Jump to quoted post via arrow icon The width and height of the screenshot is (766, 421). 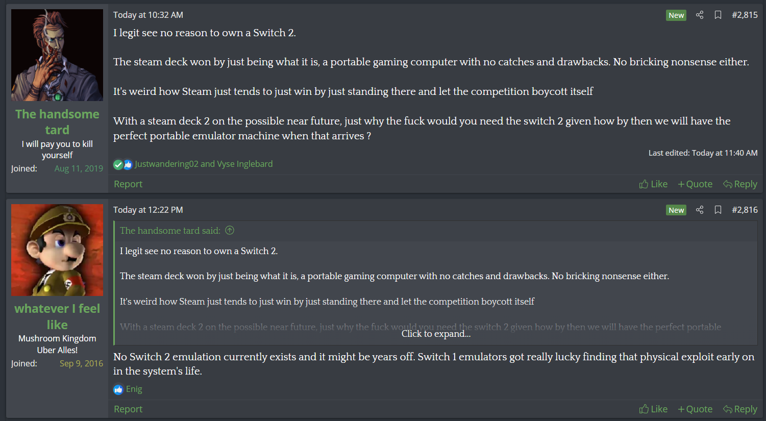click(x=230, y=231)
